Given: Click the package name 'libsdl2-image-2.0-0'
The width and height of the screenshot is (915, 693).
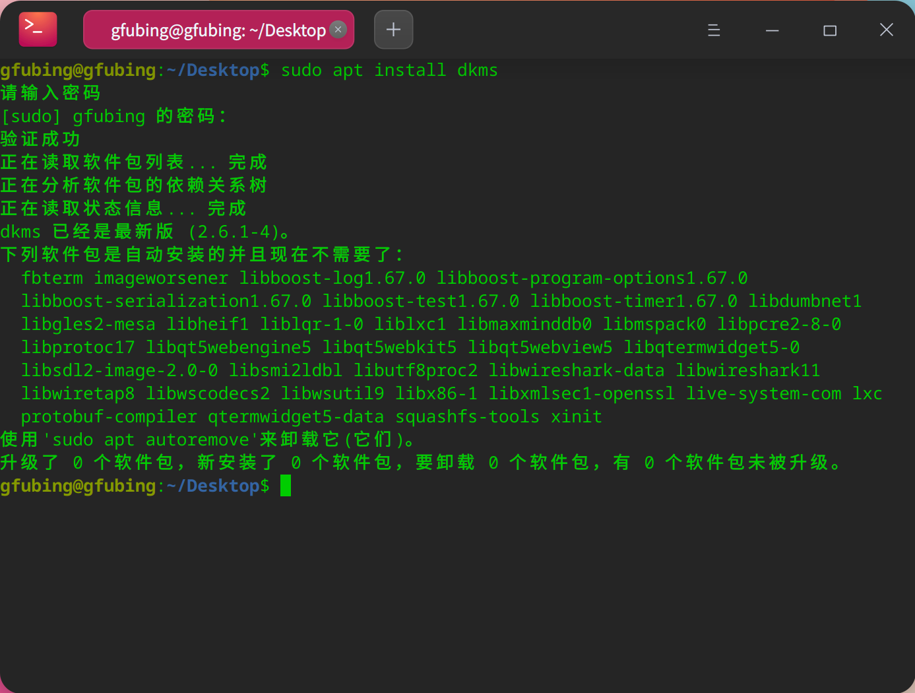Looking at the screenshot, I should [119, 370].
